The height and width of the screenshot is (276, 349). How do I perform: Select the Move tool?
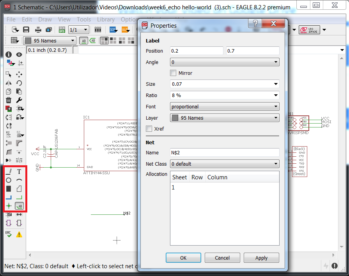[19, 74]
